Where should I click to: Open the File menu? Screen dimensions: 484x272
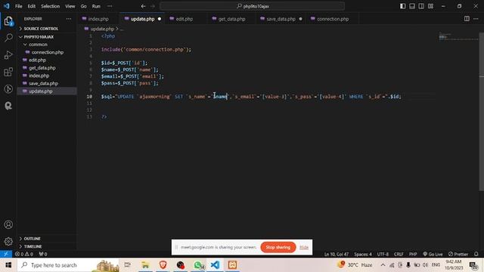[x=18, y=6]
